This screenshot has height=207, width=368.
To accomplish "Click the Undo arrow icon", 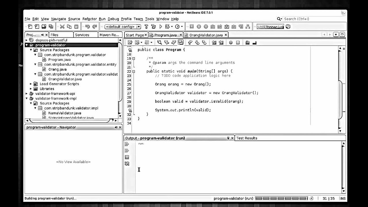I will [87, 26].
